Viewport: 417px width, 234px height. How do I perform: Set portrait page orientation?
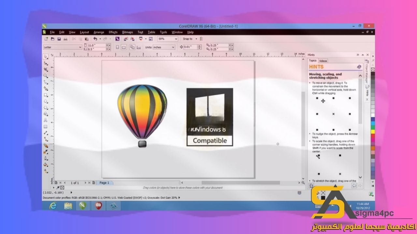point(117,47)
